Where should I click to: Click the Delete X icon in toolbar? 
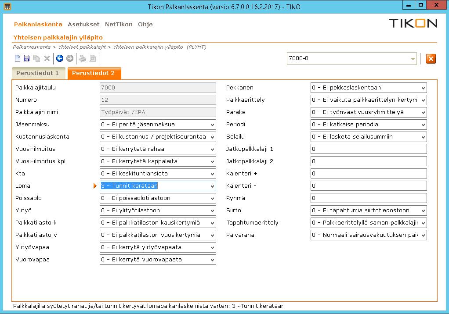[47, 58]
